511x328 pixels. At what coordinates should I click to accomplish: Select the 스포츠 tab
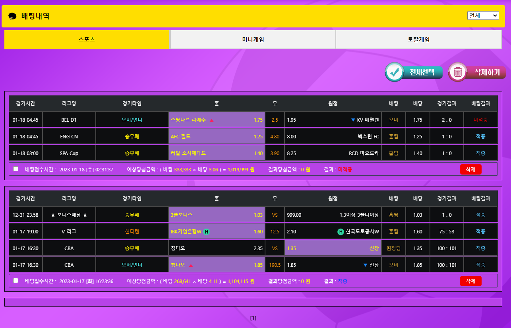coord(87,40)
